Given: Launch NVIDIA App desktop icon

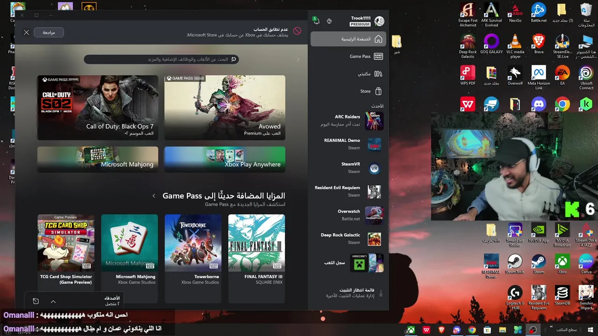Looking at the screenshot, I should [539, 233].
